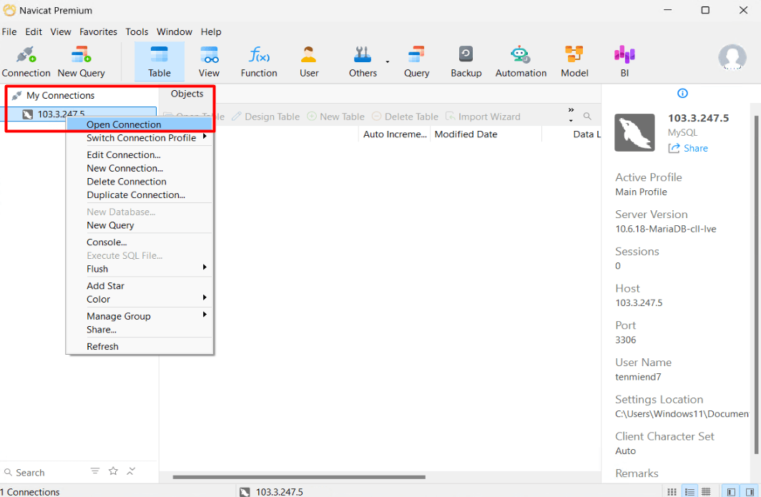Toggle the left navigation pane

[731, 492]
